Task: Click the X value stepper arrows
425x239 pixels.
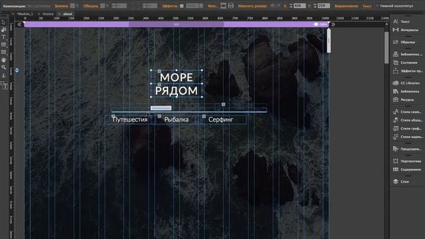Action: coord(291,6)
